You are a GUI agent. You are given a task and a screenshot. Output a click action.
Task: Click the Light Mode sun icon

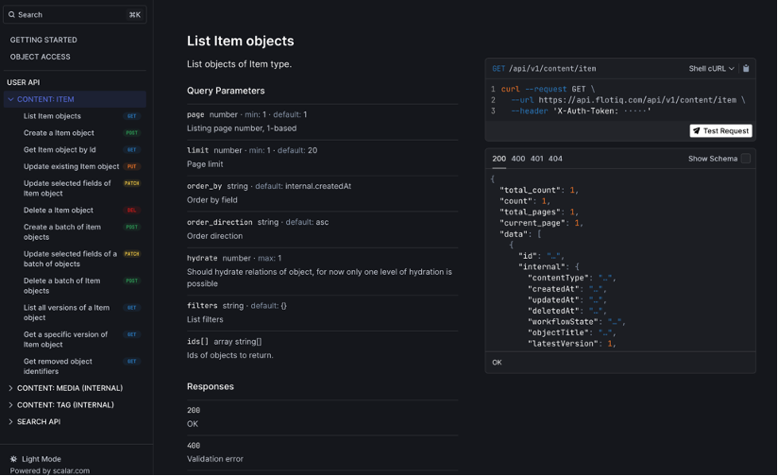[13, 459]
